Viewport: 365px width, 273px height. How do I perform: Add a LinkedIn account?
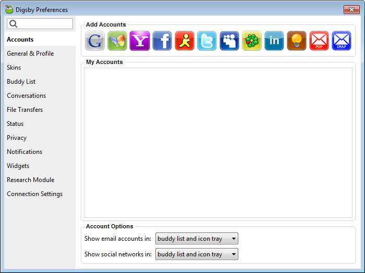click(x=274, y=41)
